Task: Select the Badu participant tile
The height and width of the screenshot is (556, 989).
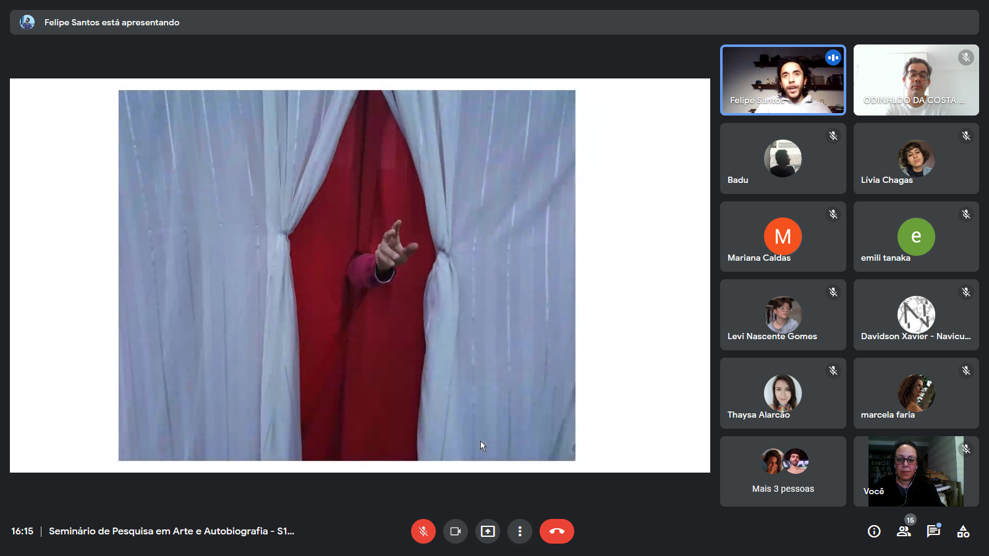Action: coord(783,159)
